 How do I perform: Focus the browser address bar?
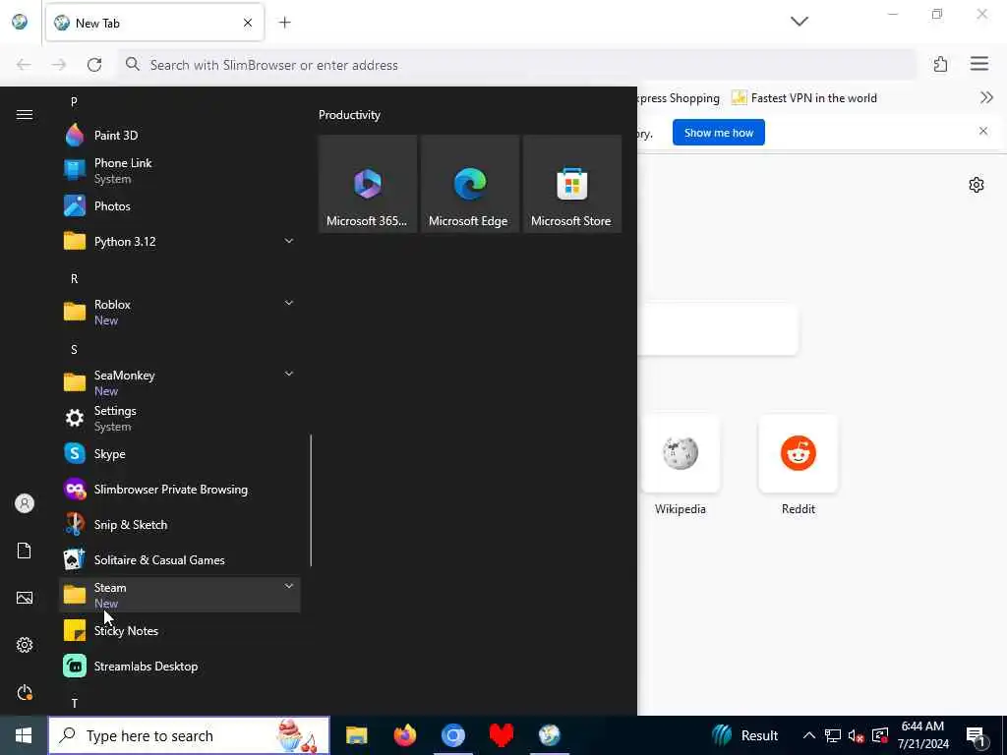click(517, 65)
